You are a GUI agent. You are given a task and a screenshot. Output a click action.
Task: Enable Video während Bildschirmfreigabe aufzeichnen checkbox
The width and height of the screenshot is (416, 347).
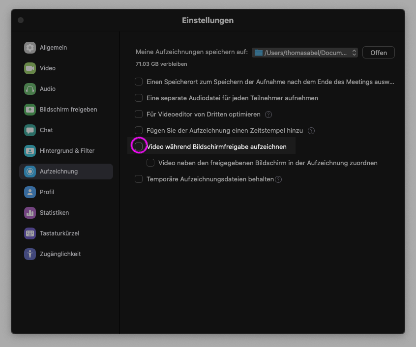coord(139,146)
